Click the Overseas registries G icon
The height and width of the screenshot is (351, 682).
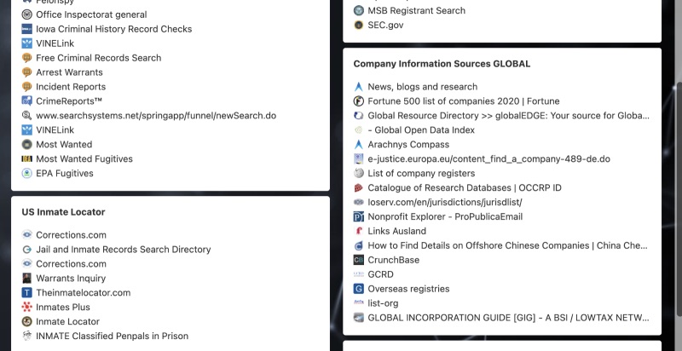[x=358, y=289]
